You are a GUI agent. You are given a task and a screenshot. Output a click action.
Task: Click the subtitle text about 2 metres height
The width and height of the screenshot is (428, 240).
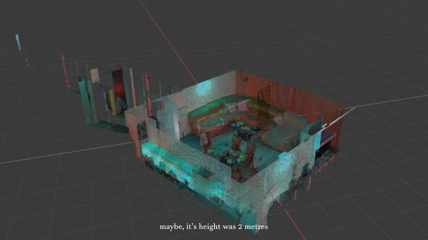coord(214,227)
